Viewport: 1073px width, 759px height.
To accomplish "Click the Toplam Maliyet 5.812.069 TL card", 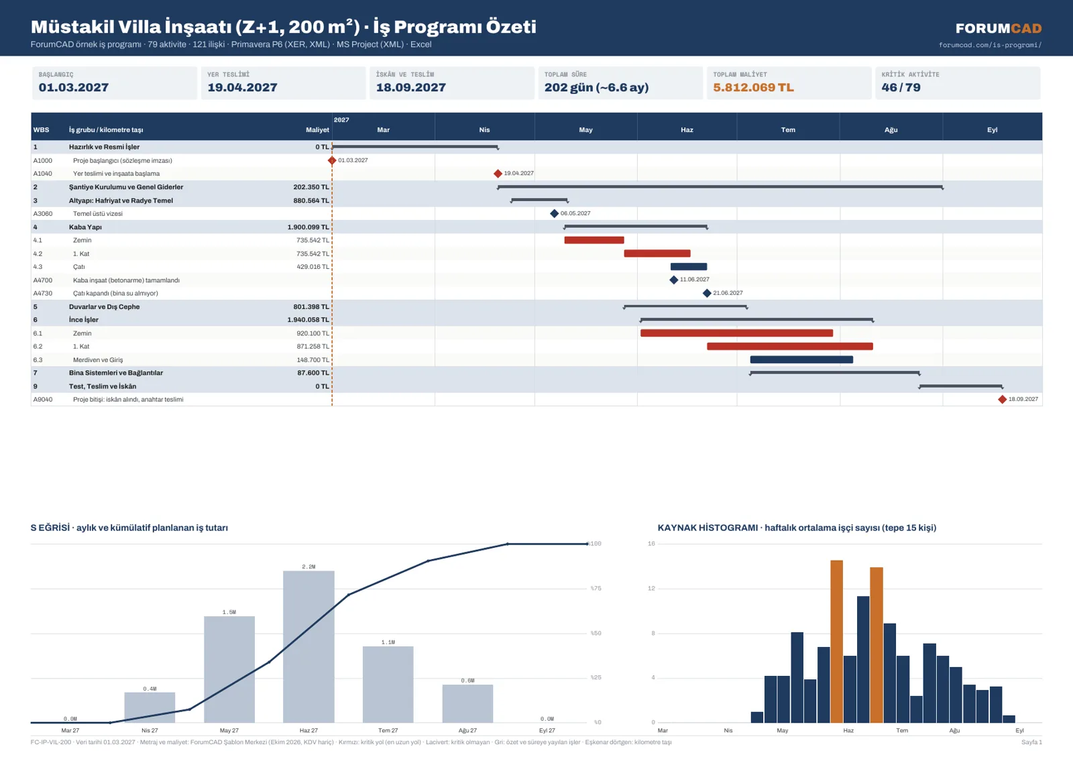I will tap(789, 82).
